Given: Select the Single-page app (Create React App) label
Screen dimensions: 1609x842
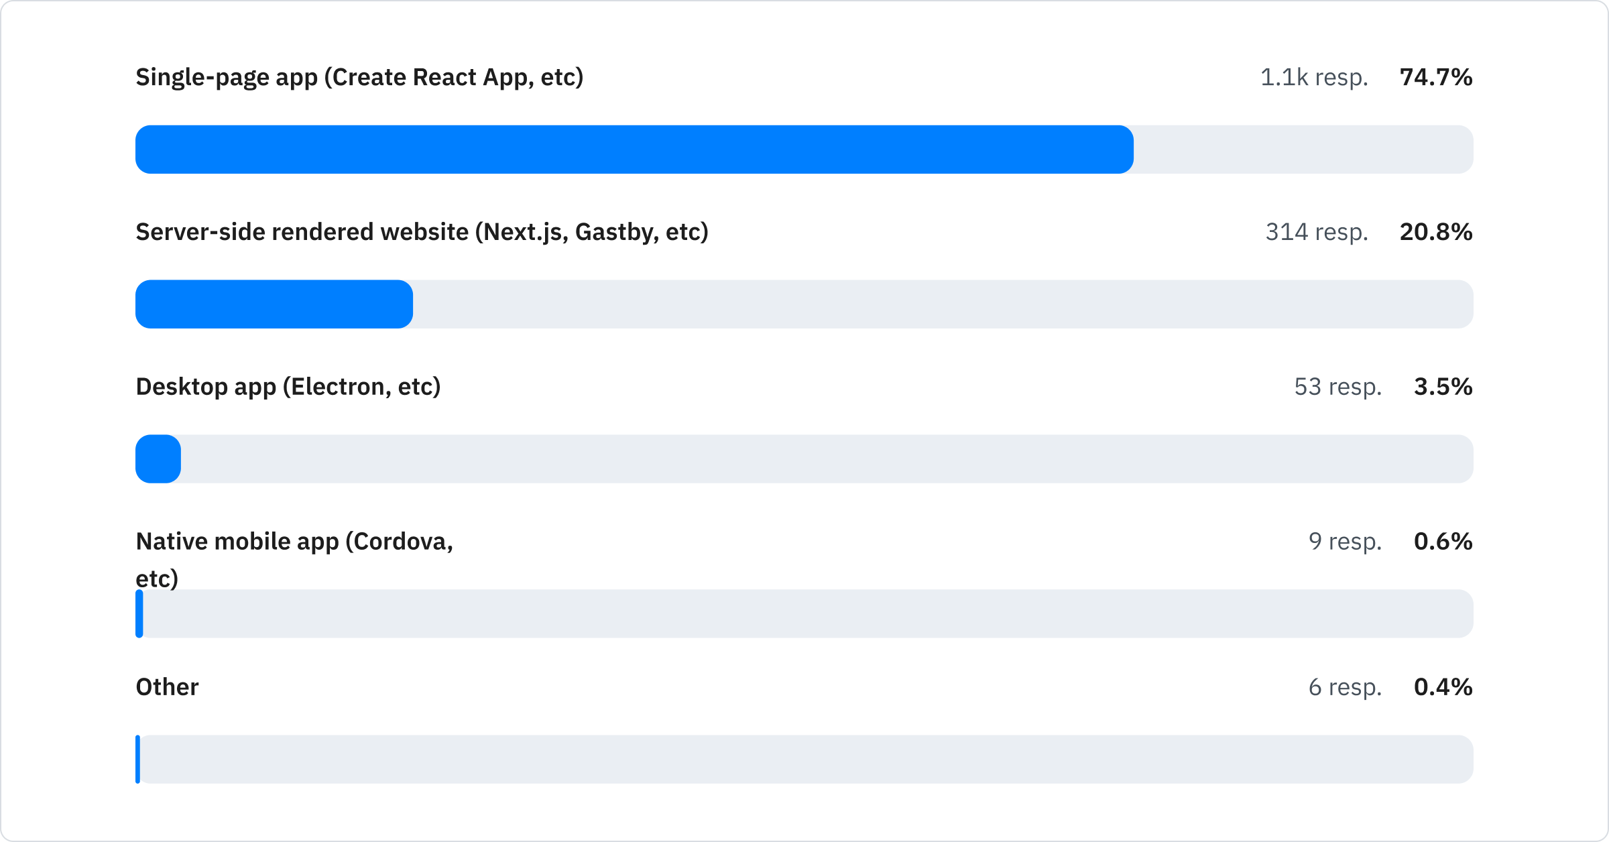Looking at the screenshot, I should [x=359, y=78].
